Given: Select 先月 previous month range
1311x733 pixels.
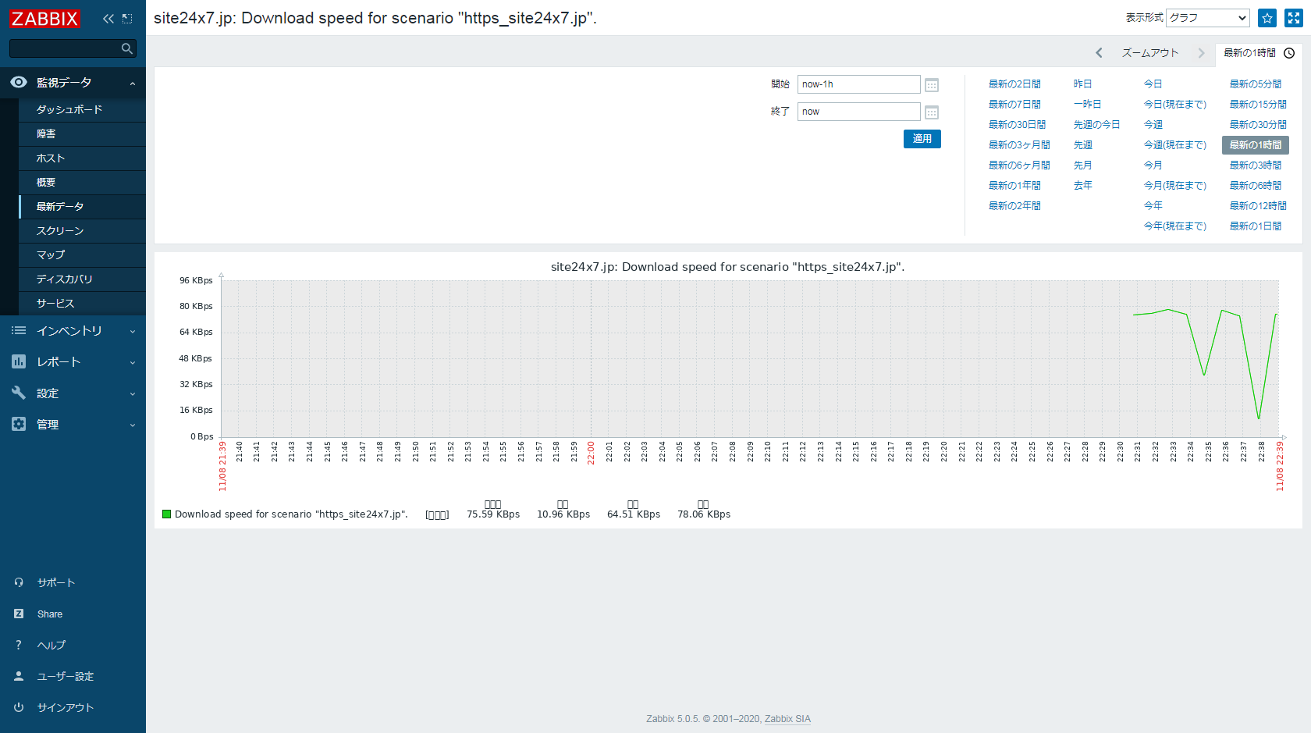Looking at the screenshot, I should click(1083, 165).
